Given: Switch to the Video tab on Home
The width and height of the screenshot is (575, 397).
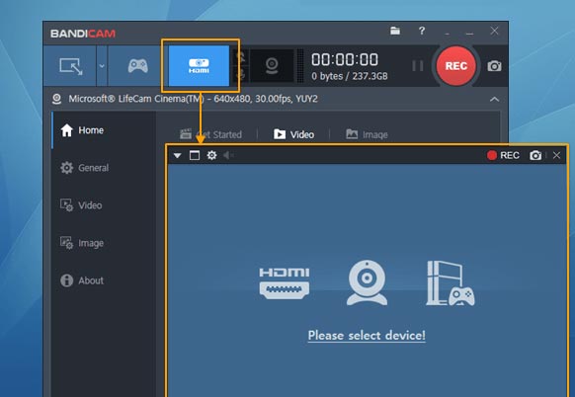Looking at the screenshot, I should click(x=293, y=134).
